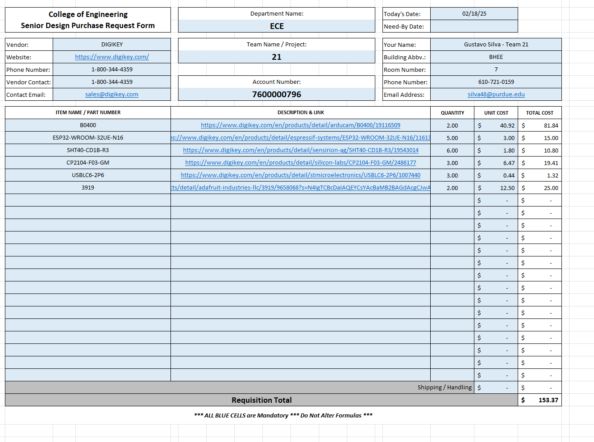Click the quantity cell for ESP32-WROOM-32UE-N16
Viewport: 594px width, 442px height.
[452, 138]
